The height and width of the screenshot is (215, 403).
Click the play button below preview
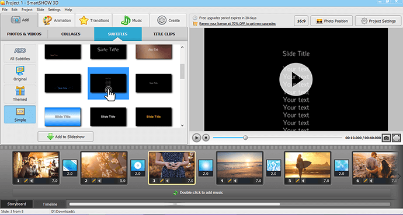[196, 138]
